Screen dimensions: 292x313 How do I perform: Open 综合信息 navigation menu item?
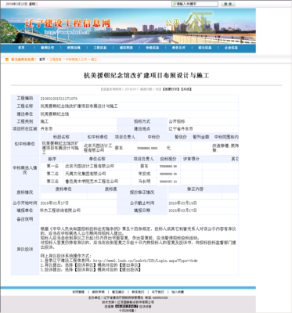point(205,48)
